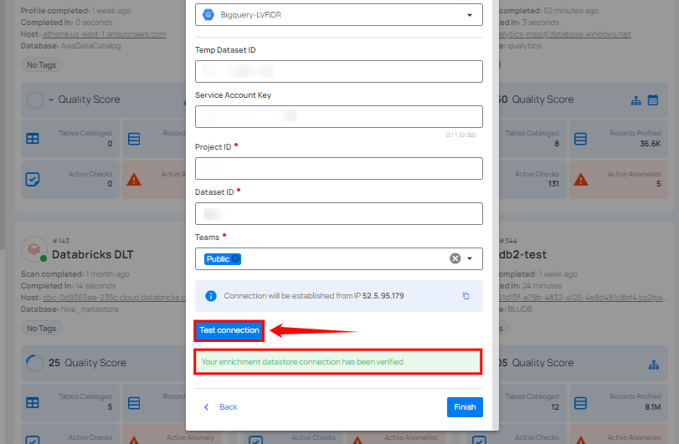The height and width of the screenshot is (444, 679).
Task: Click the Temp Dataset ID field
Action: (x=338, y=71)
